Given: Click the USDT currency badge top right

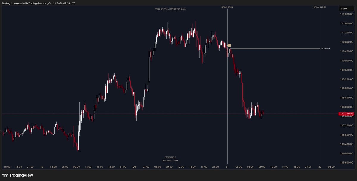Looking at the screenshot, I should point(347,9).
